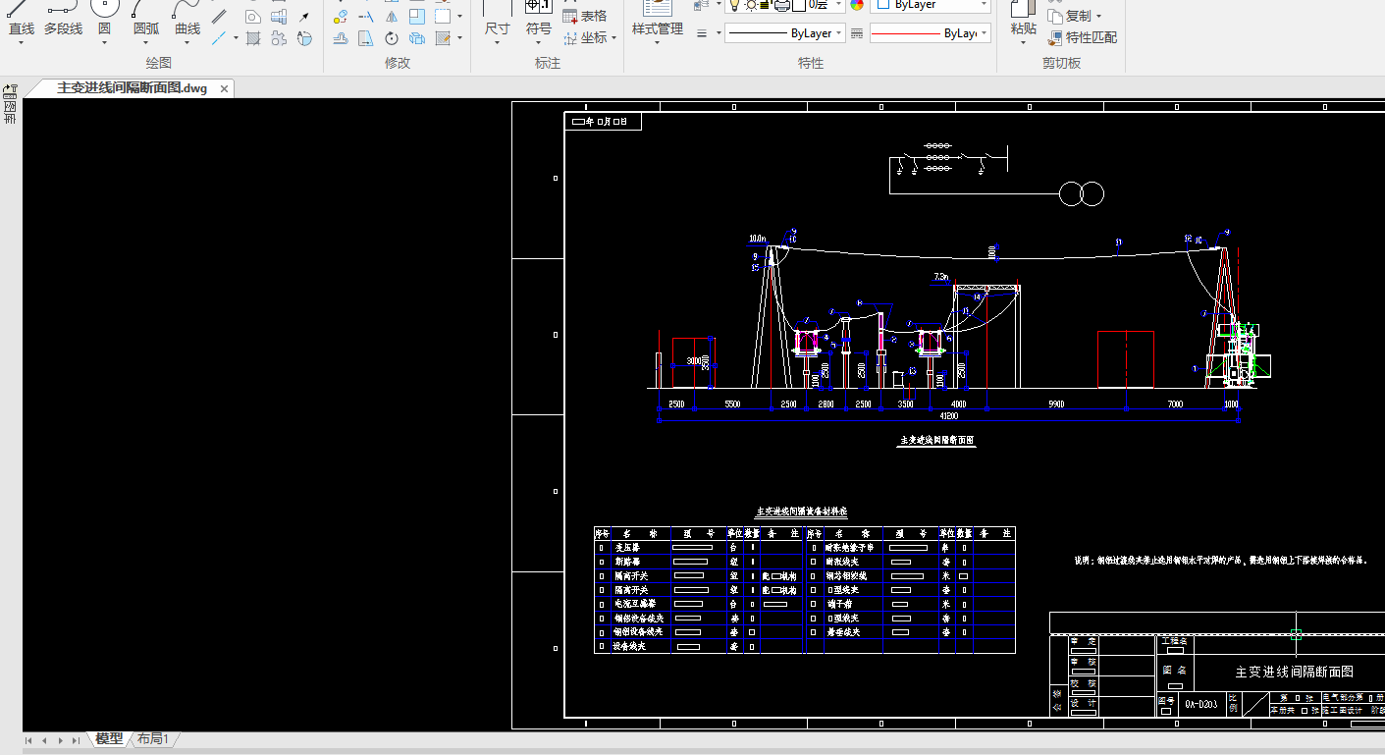Toggle the layer freeze sun icon
Viewport: 1385px width, 755px height.
click(x=751, y=5)
